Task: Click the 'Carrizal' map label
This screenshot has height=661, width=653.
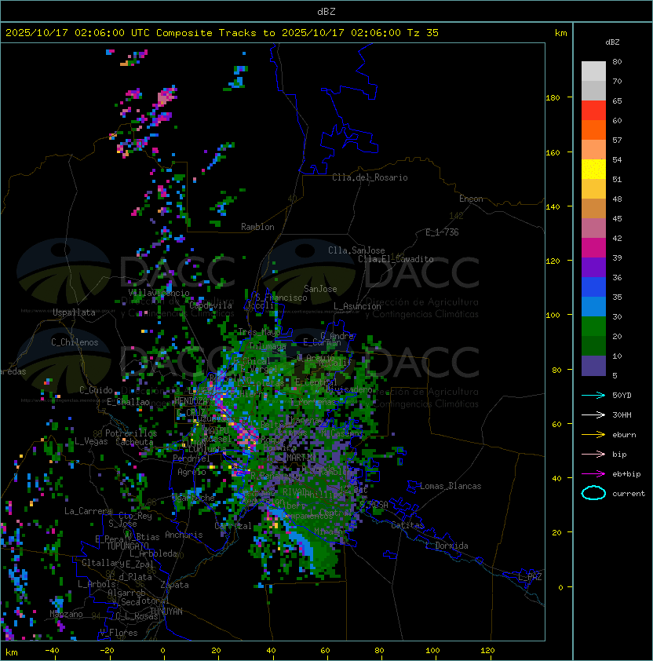Action: [233, 526]
